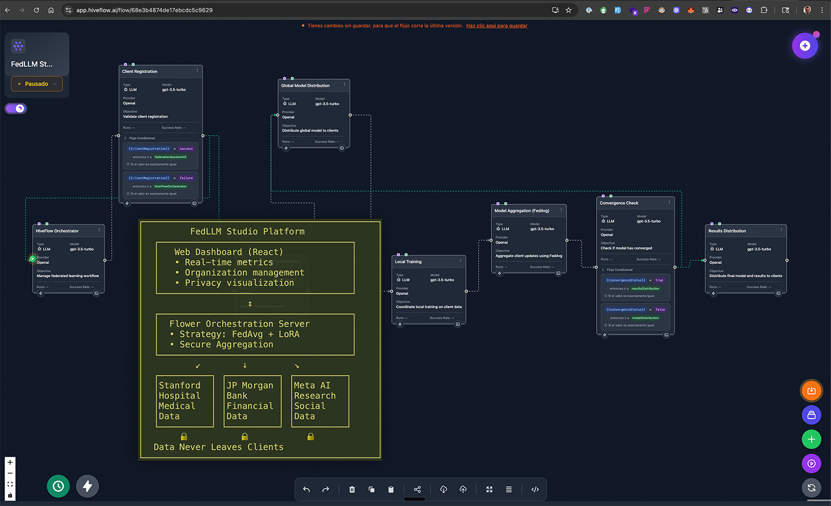Click the fit-to-screen icon in bottom toolbar

(489, 489)
